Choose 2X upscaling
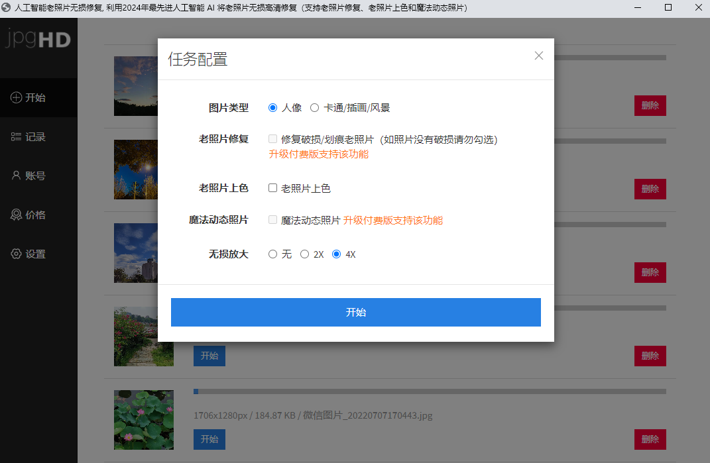Image resolution: width=710 pixels, height=463 pixels. coord(305,254)
